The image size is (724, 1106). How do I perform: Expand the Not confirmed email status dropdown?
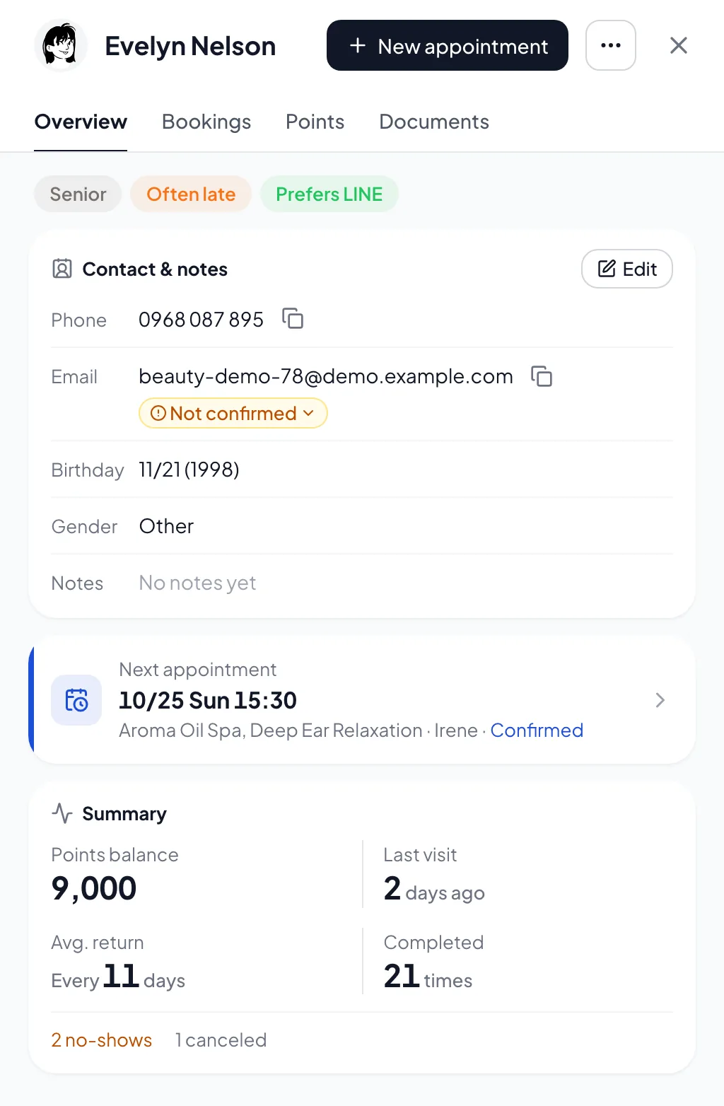point(233,413)
